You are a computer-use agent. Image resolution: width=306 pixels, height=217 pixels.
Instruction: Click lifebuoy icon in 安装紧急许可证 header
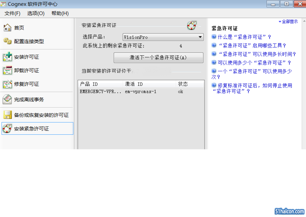point(192,25)
